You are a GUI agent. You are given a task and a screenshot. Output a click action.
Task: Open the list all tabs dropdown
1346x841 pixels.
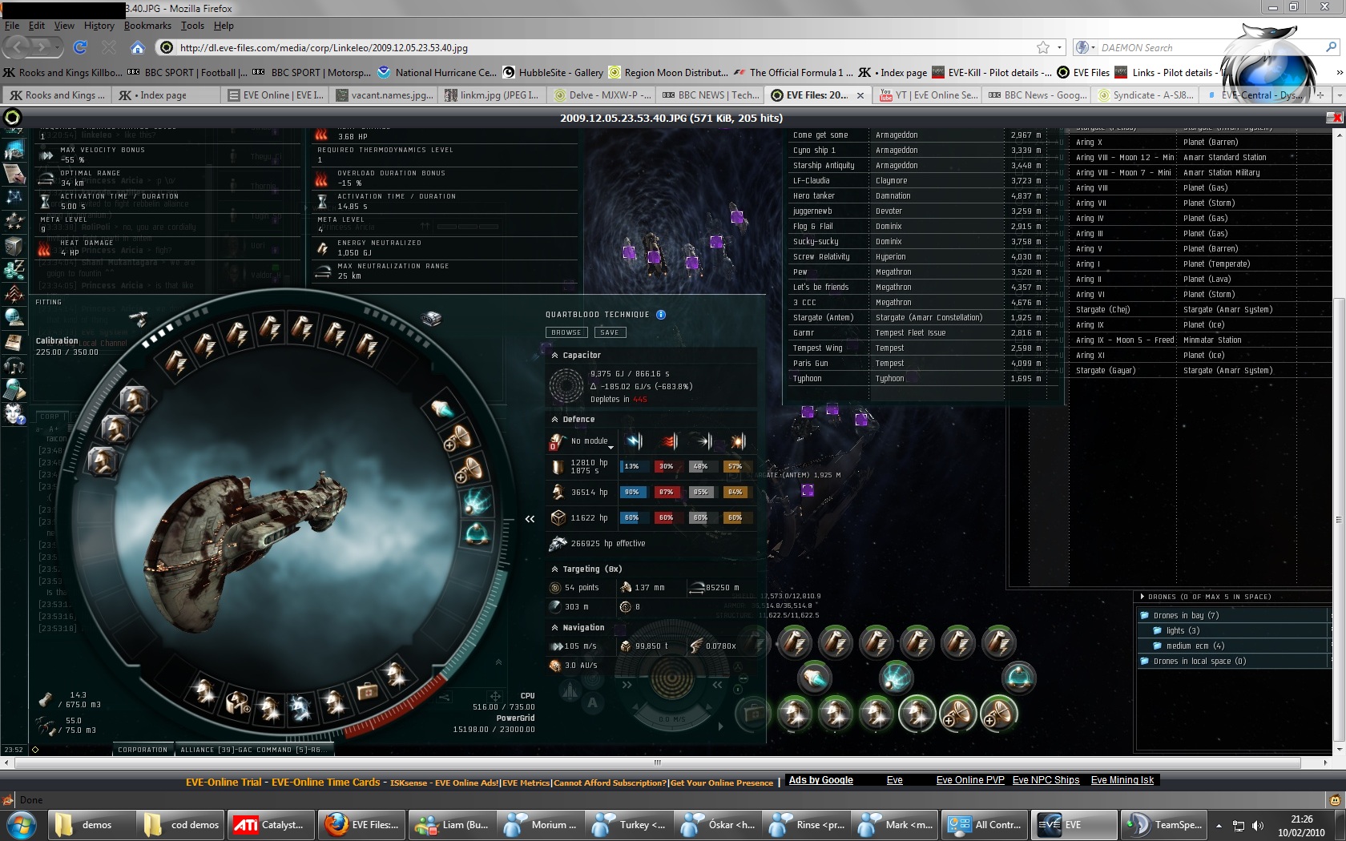pos(1338,95)
